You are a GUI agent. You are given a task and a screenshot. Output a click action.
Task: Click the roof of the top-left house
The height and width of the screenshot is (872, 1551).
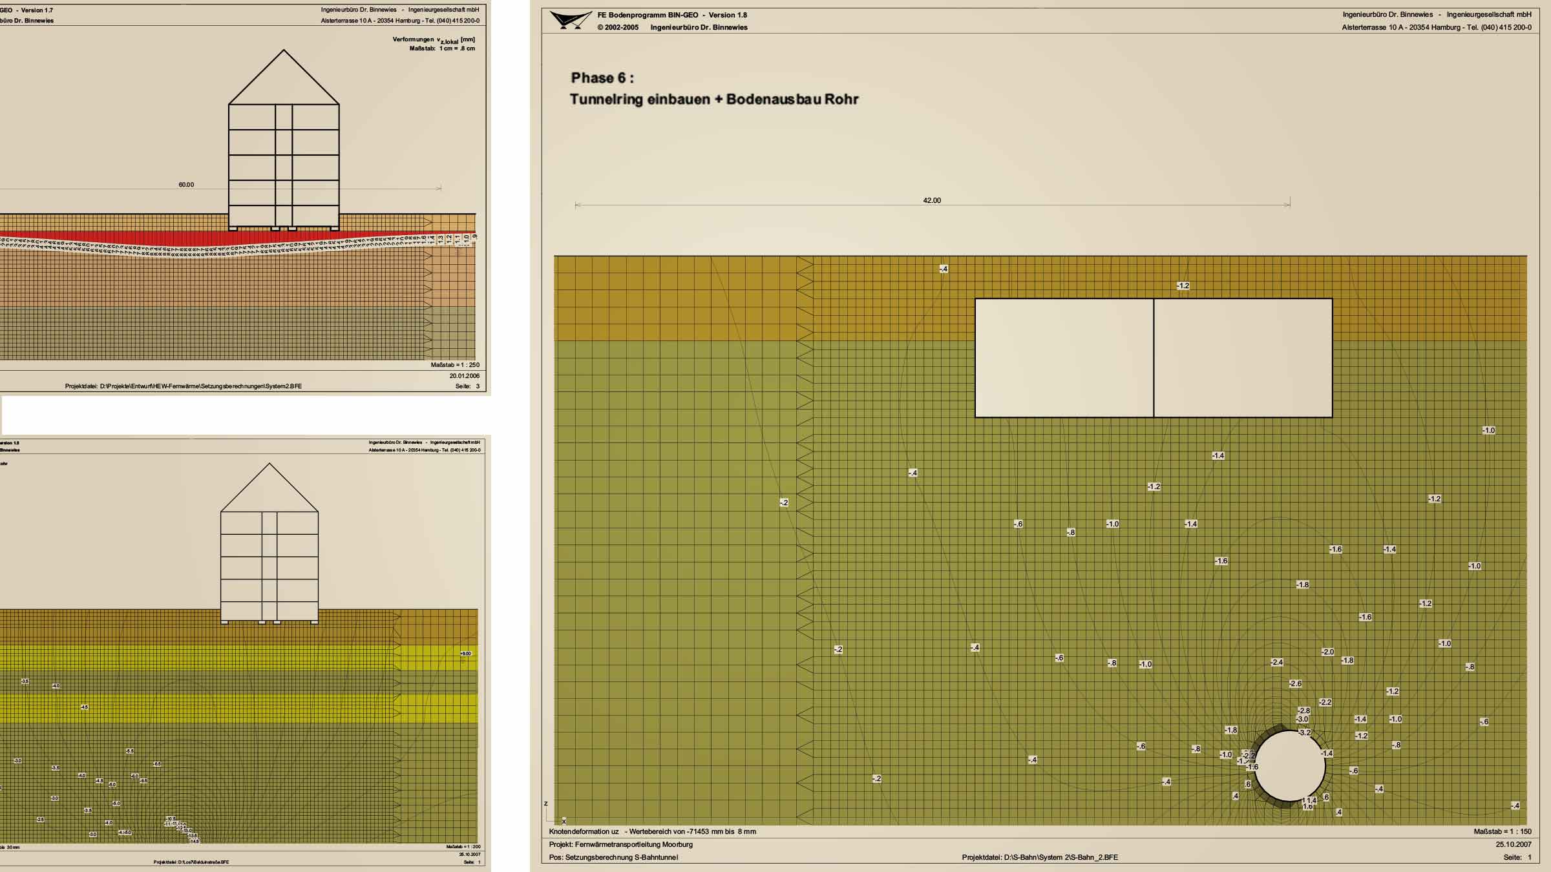(x=284, y=78)
